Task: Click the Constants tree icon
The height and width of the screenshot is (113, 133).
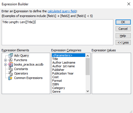Action: (10, 69)
